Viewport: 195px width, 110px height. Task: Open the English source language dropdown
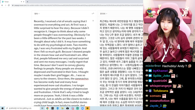pos(37,14)
